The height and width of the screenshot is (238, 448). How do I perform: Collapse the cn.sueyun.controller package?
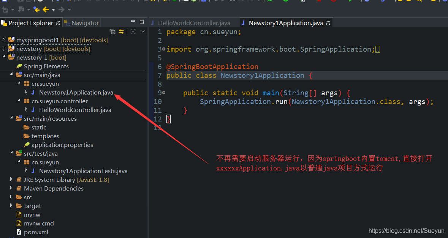(x=19, y=101)
